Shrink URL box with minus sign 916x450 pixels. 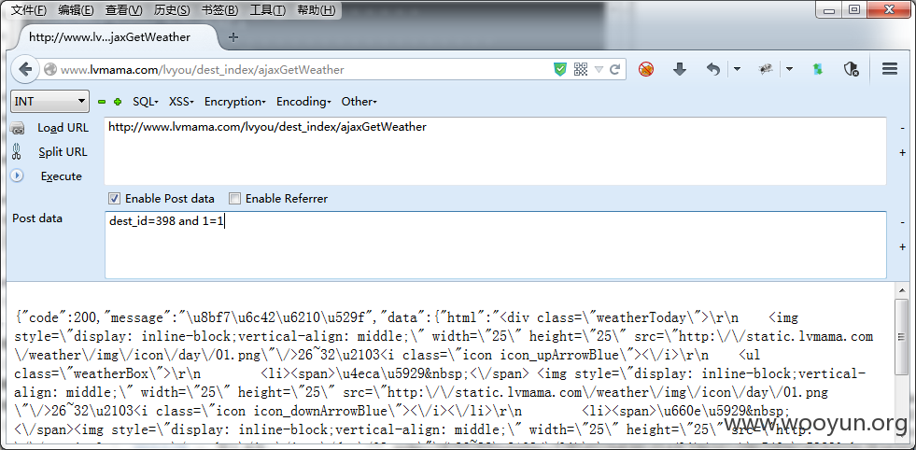coord(903,128)
